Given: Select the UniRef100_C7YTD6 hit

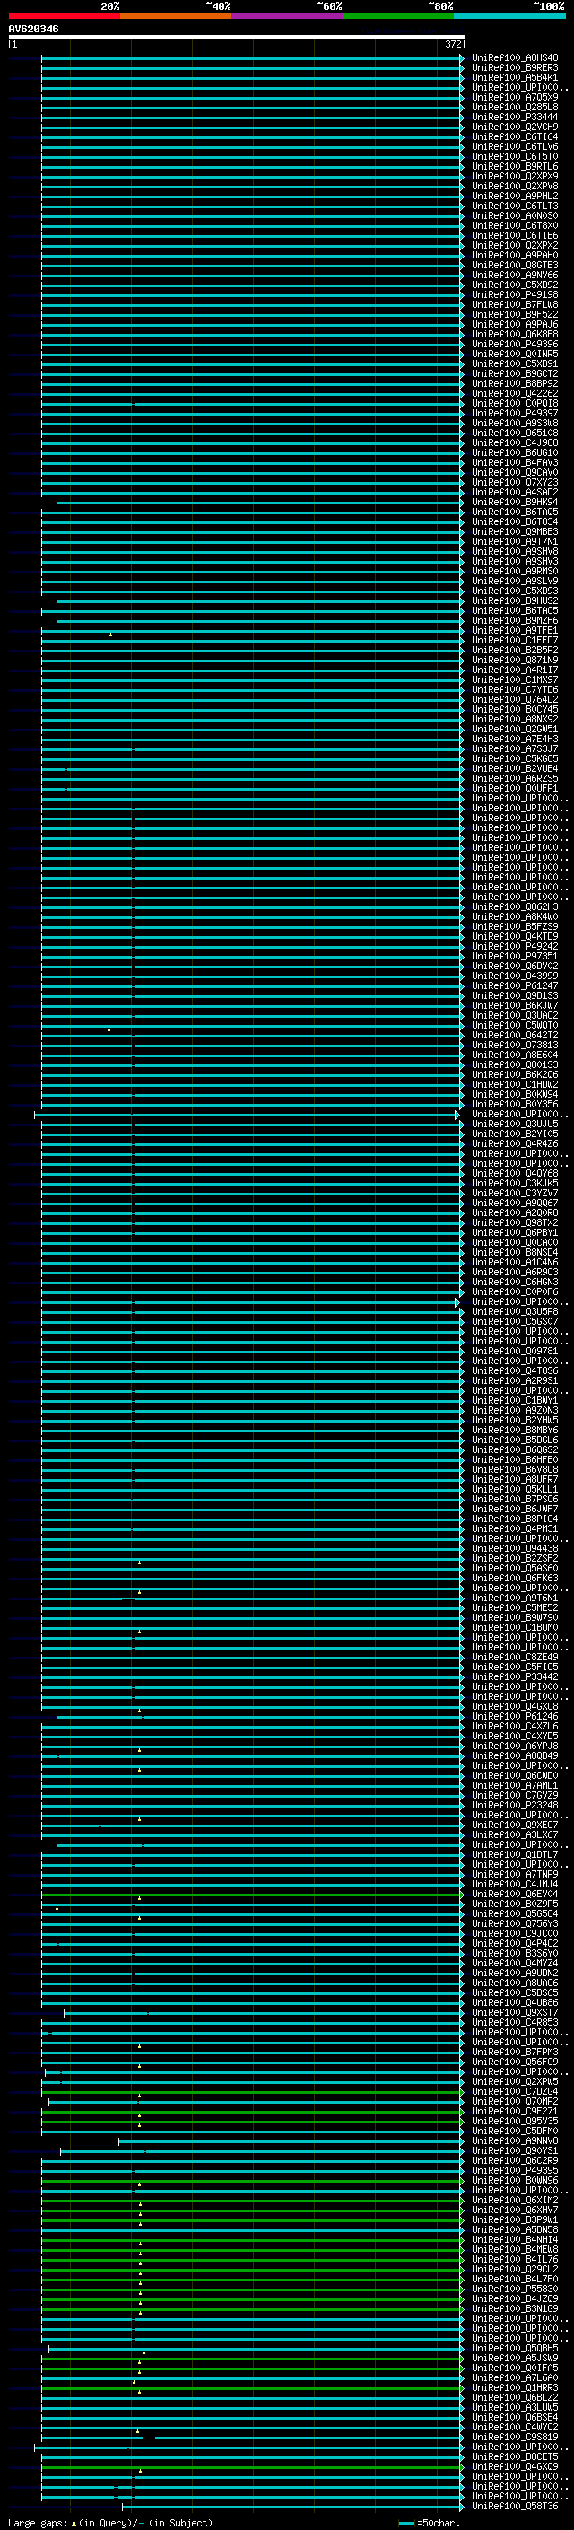Looking at the screenshot, I should (x=515, y=689).
